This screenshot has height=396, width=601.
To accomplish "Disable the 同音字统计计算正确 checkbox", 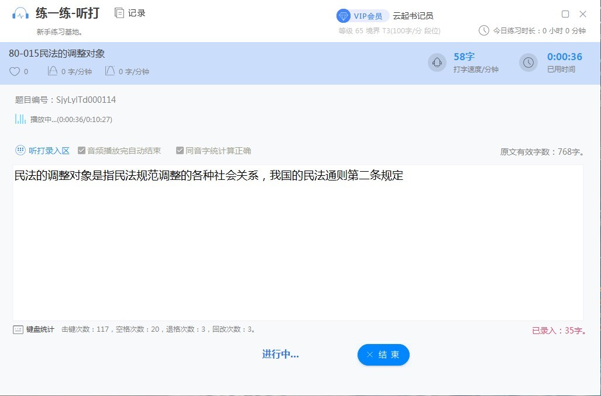I will coord(180,150).
